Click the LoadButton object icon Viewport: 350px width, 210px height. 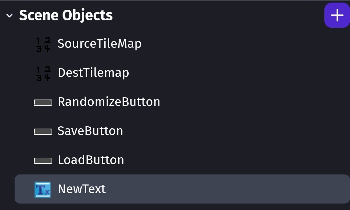click(43, 161)
